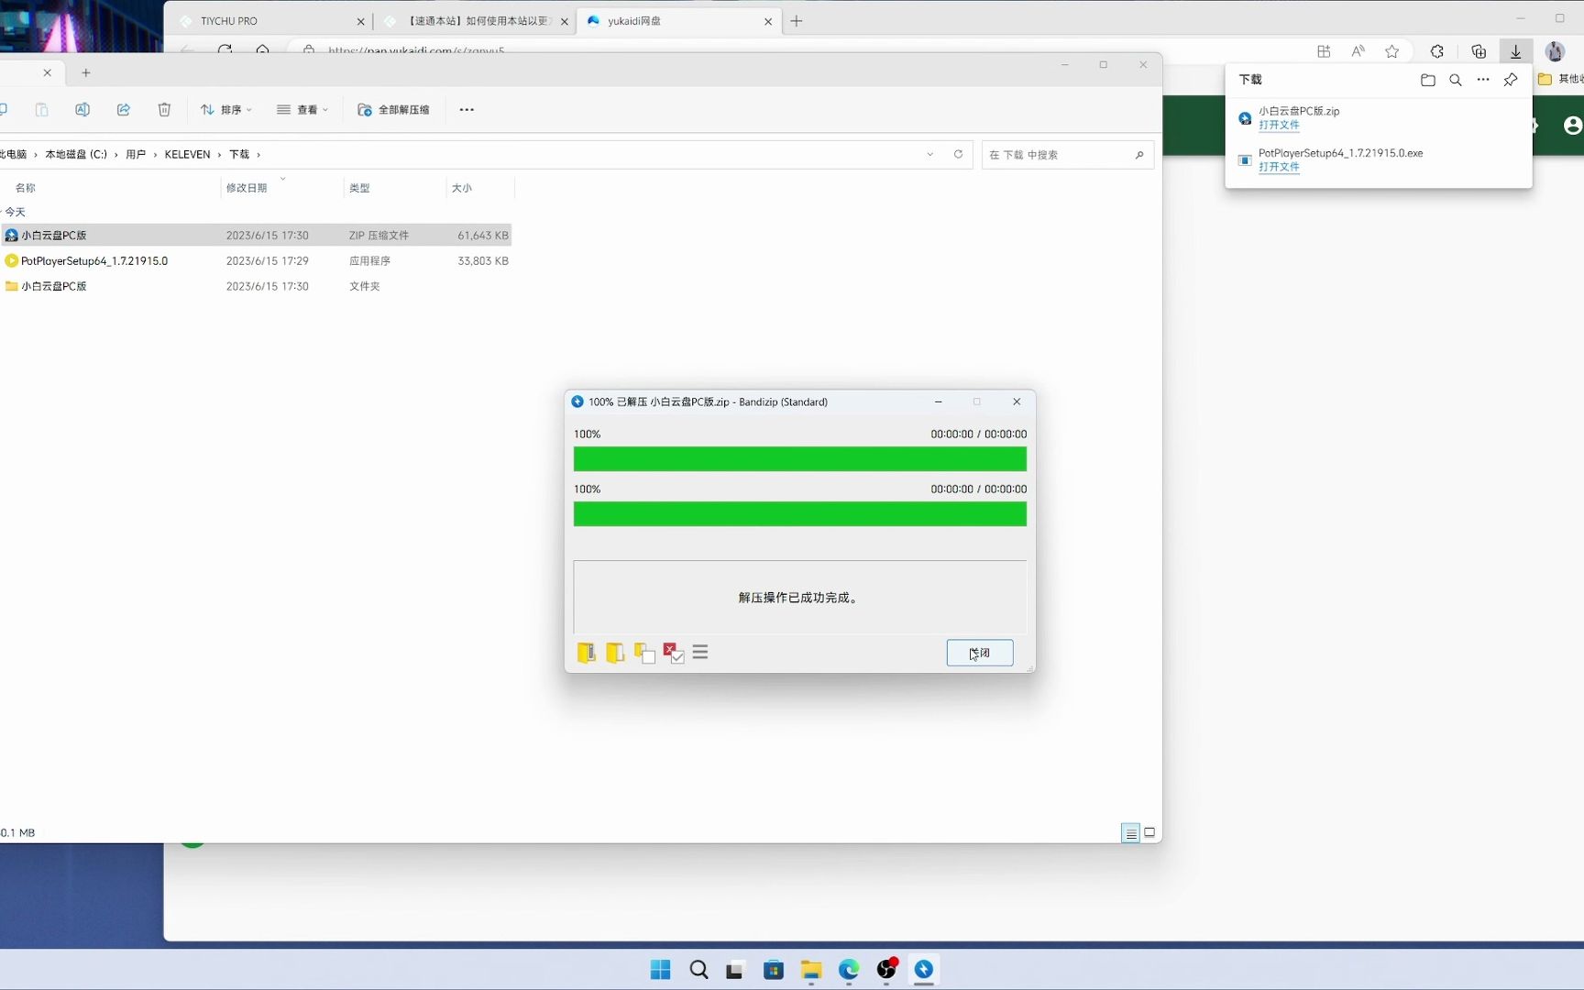Image resolution: width=1584 pixels, height=990 pixels.
Task: Switch to the yukaidi网盘 browser tab
Action: (x=678, y=21)
